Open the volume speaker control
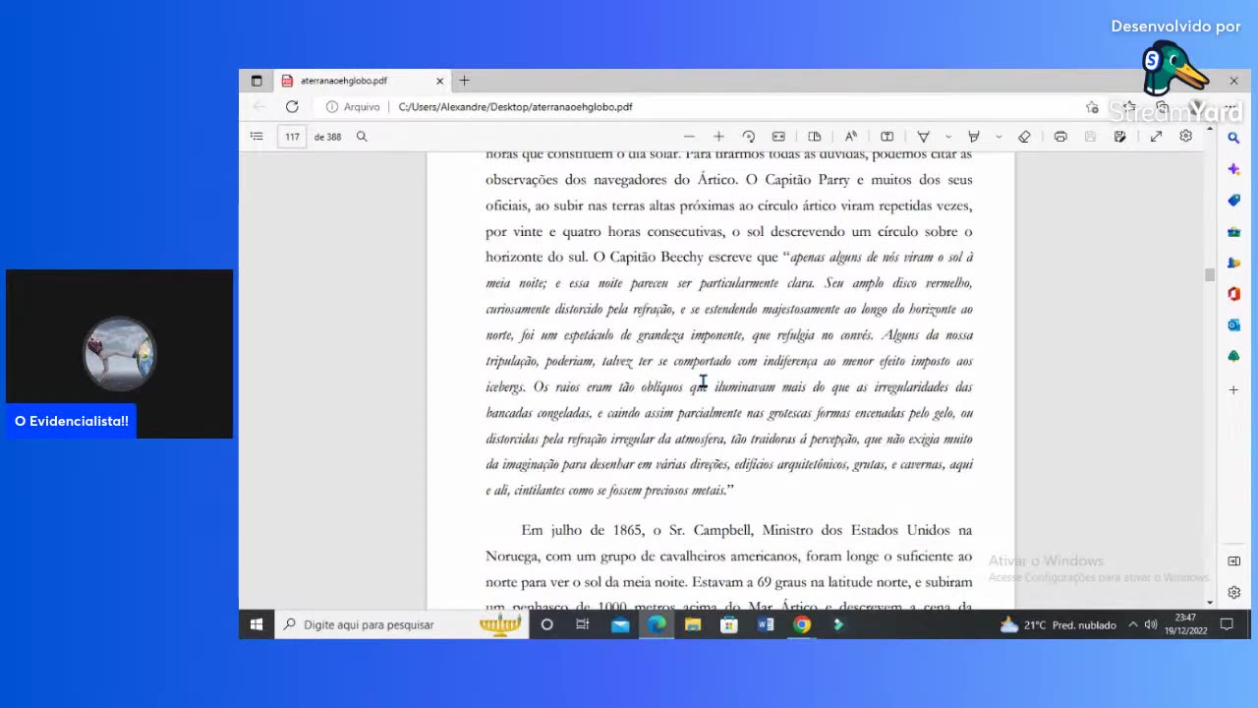 point(1151,624)
